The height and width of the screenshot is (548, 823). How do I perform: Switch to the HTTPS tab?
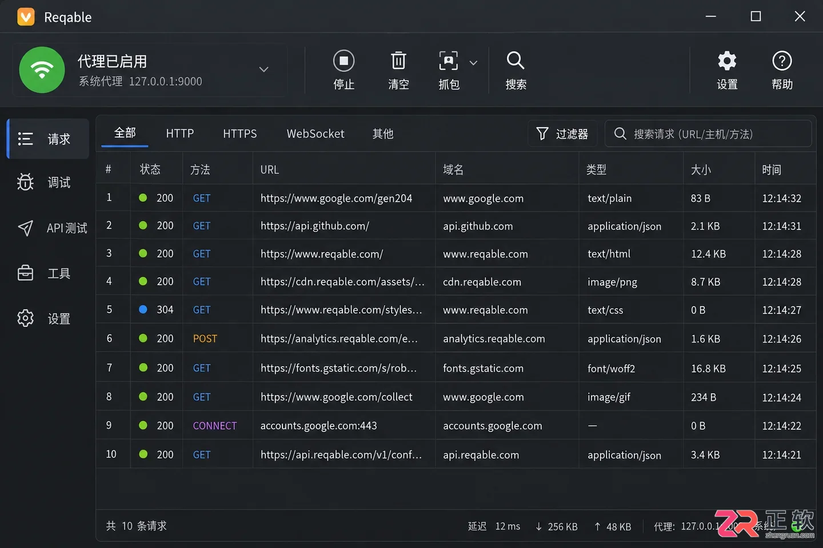(x=240, y=134)
